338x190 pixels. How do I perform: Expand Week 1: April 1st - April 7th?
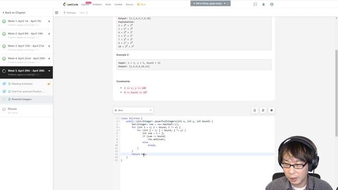coord(49,21)
